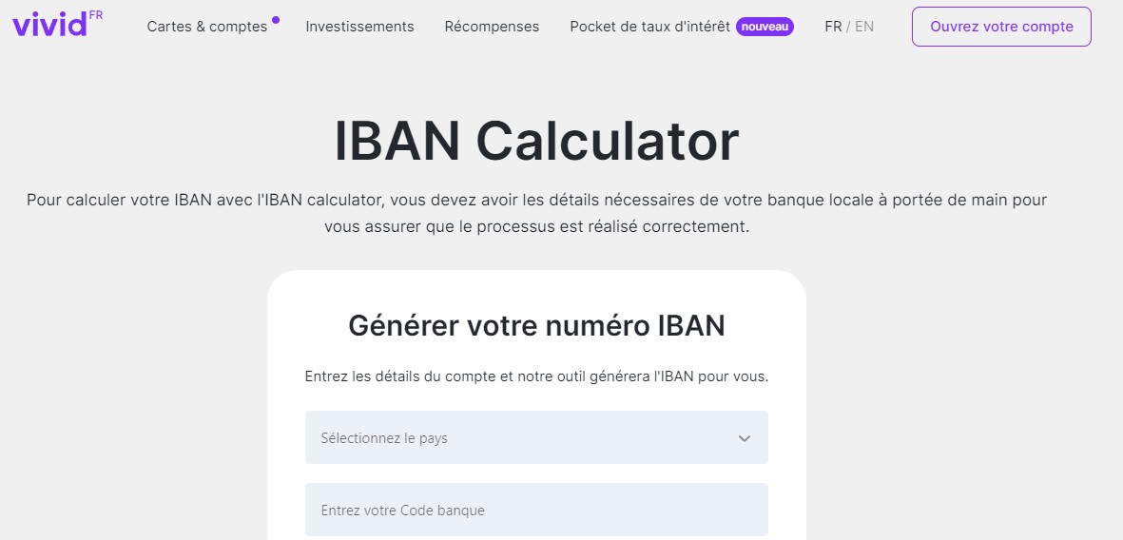Click the purple 'nouveau' badge

pos(765,28)
